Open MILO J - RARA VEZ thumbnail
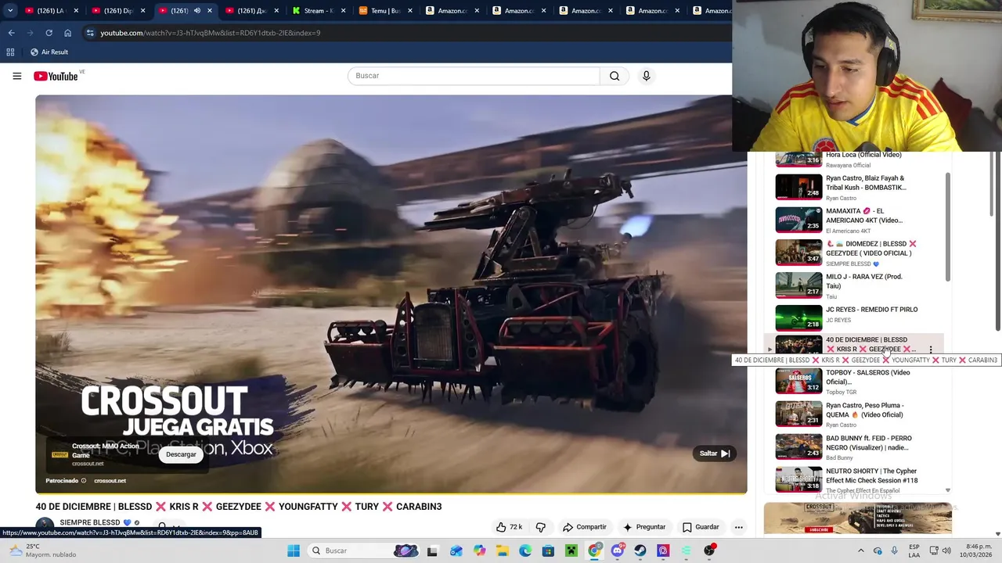The width and height of the screenshot is (1002, 563). [x=798, y=285]
